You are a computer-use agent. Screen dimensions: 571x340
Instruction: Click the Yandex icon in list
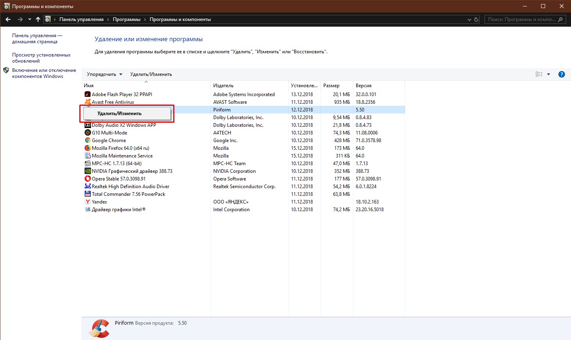[88, 202]
